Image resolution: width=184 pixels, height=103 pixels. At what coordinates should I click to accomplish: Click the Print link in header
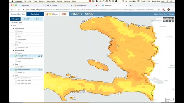coord(166,14)
